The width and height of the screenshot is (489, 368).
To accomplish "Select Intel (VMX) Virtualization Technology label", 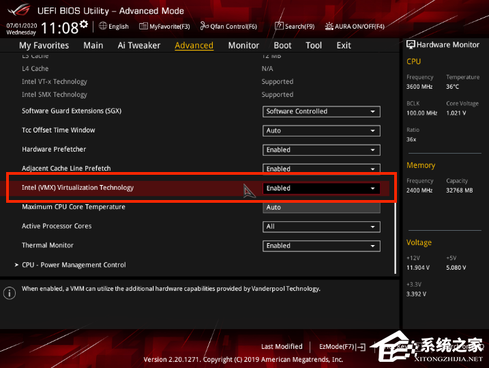I will pos(78,188).
